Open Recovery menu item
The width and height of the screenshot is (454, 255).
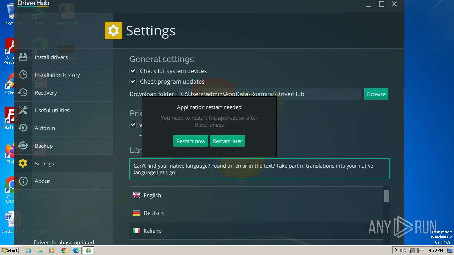(64, 92)
